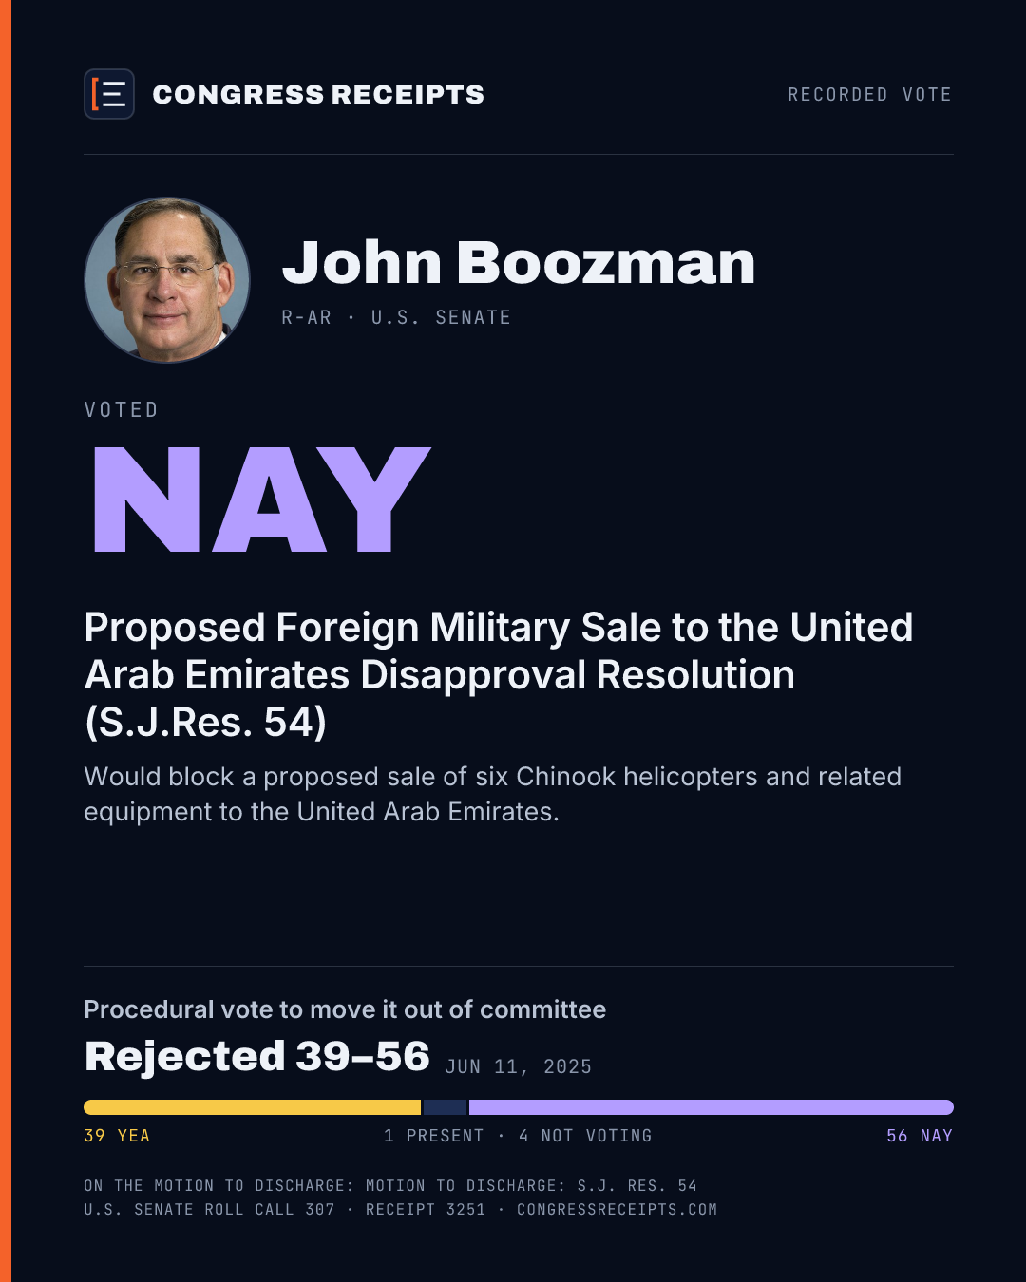The width and height of the screenshot is (1026, 1282).
Task: Click the 39 YEA count label
Action: coord(117,1136)
